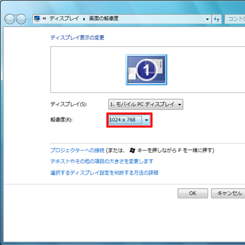Viewport: 245px width, 245px height.
Task: Open 選択するディスプレイ設定を判断する方法の詳細 link
Action: tap(104, 173)
